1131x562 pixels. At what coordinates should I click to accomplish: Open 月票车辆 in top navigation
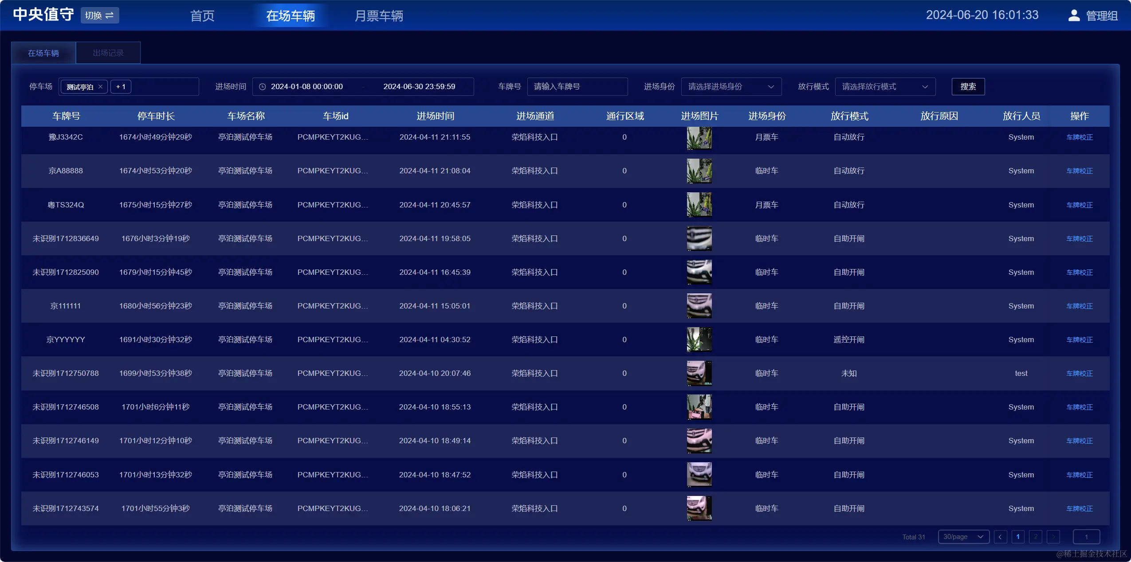[x=378, y=16]
